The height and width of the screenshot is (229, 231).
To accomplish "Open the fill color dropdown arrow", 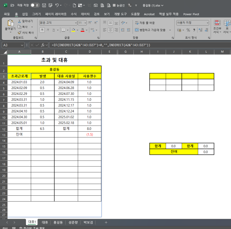I will tap(78, 30).
